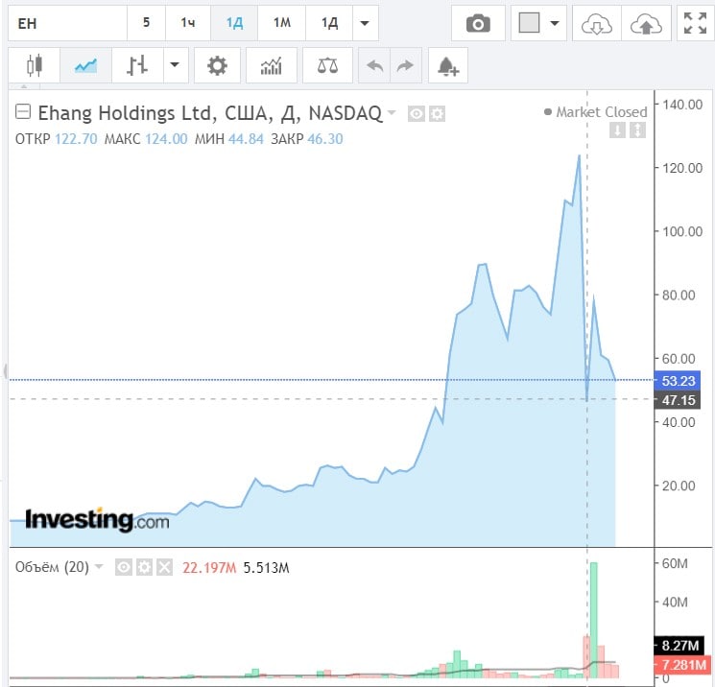
Task: Click the up-down arrow pane button
Action: point(637,130)
